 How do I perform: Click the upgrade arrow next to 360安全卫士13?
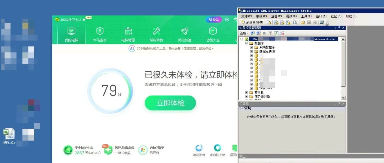pyautogui.click(x=84, y=19)
